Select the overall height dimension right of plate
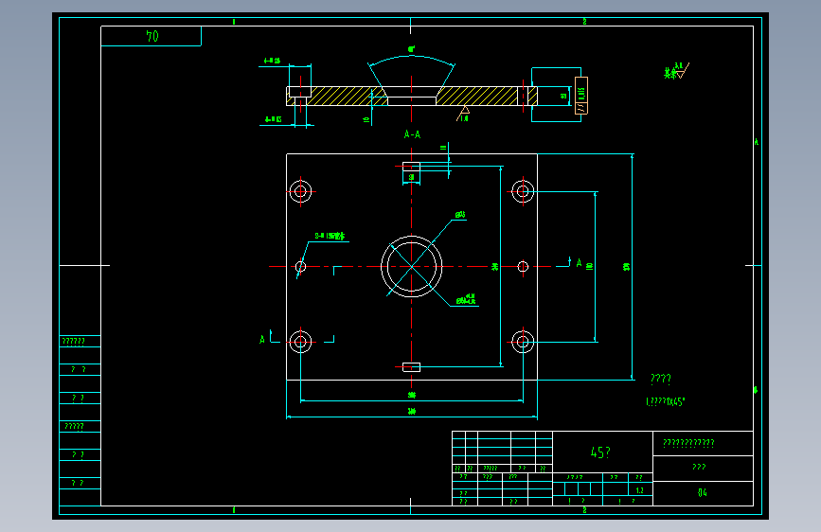The width and height of the screenshot is (821, 532). click(x=628, y=267)
